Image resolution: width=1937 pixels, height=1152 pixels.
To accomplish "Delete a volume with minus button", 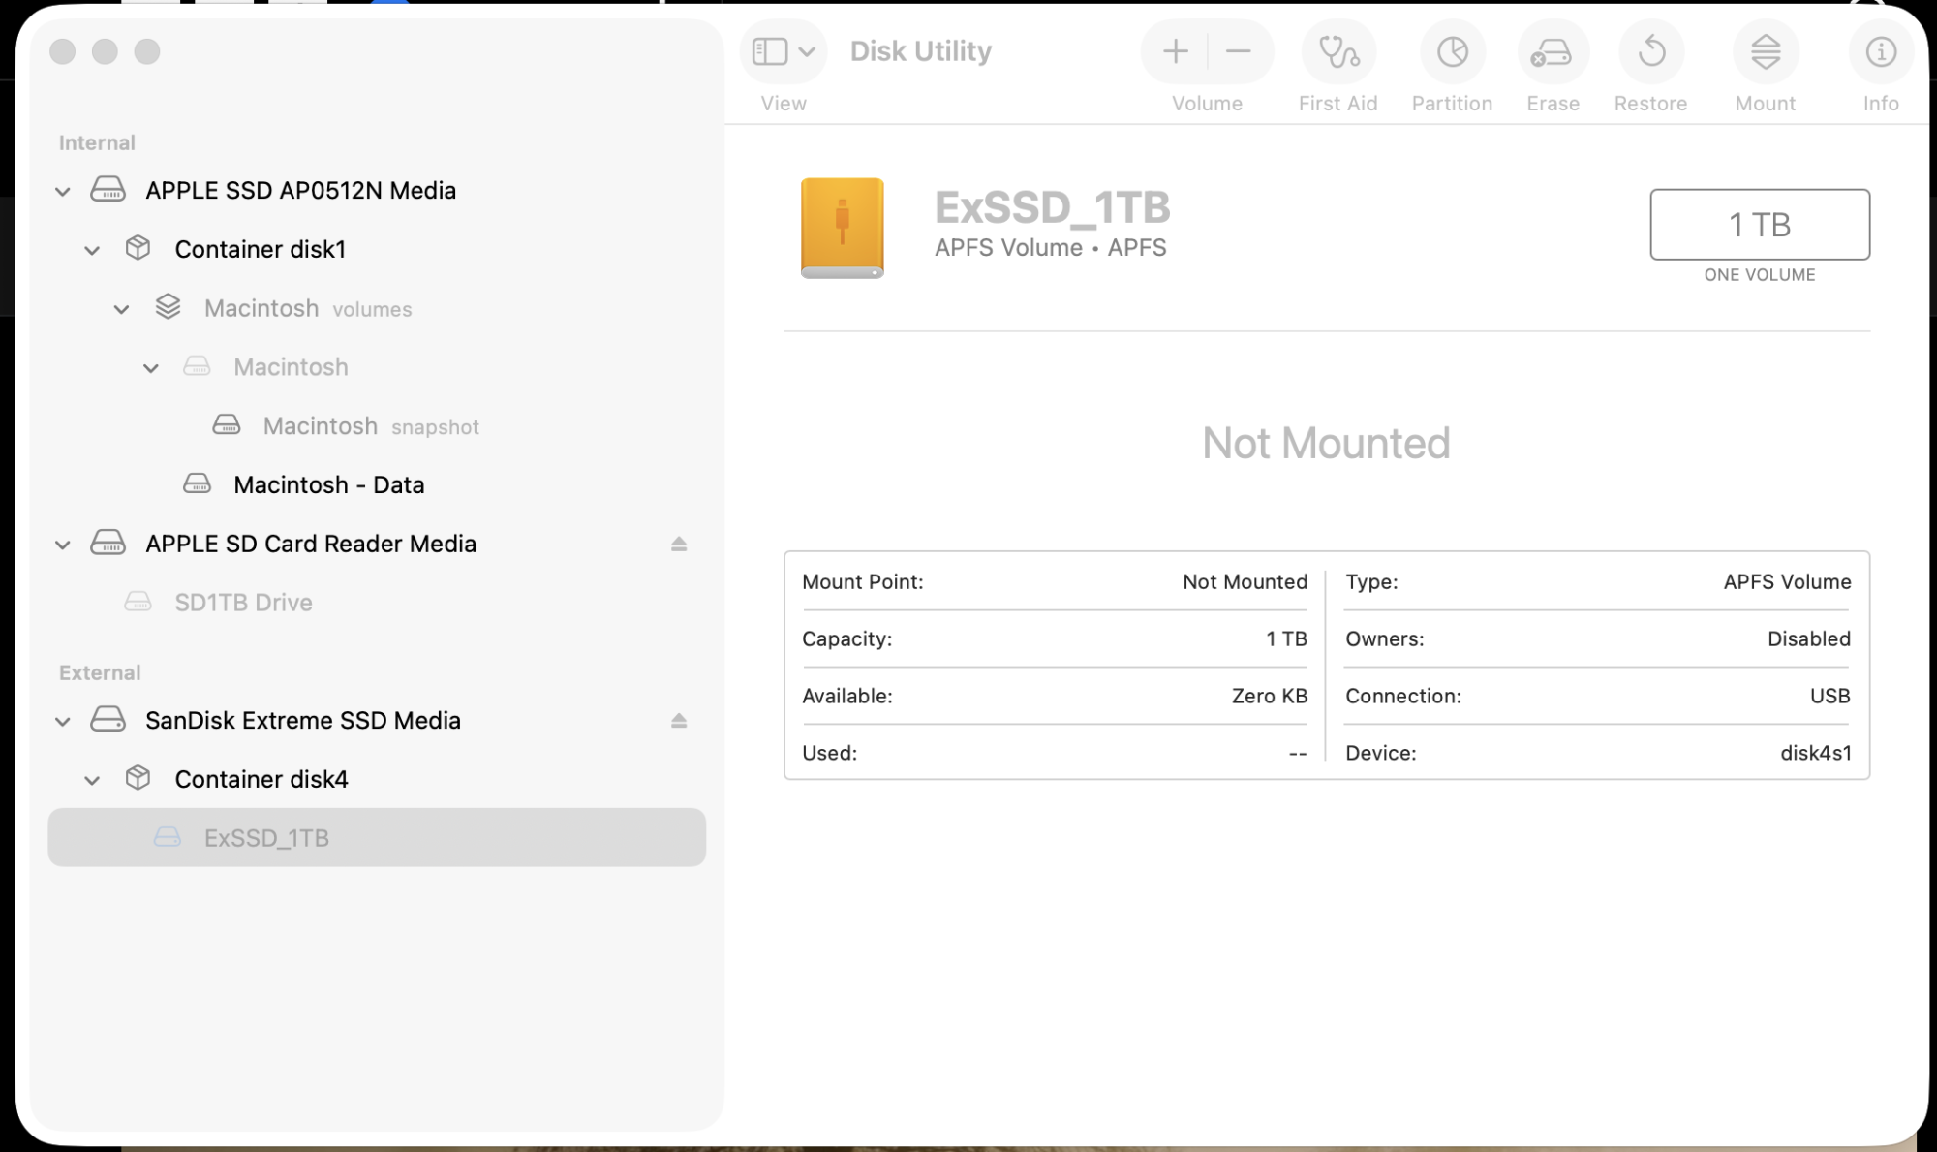I will [1239, 51].
